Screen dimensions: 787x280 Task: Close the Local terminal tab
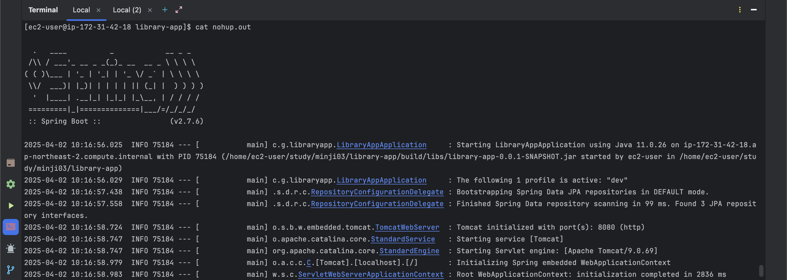(x=99, y=10)
